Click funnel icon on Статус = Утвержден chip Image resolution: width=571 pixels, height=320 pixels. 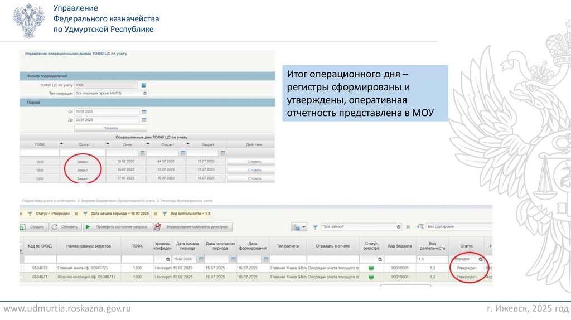pyautogui.click(x=30, y=214)
